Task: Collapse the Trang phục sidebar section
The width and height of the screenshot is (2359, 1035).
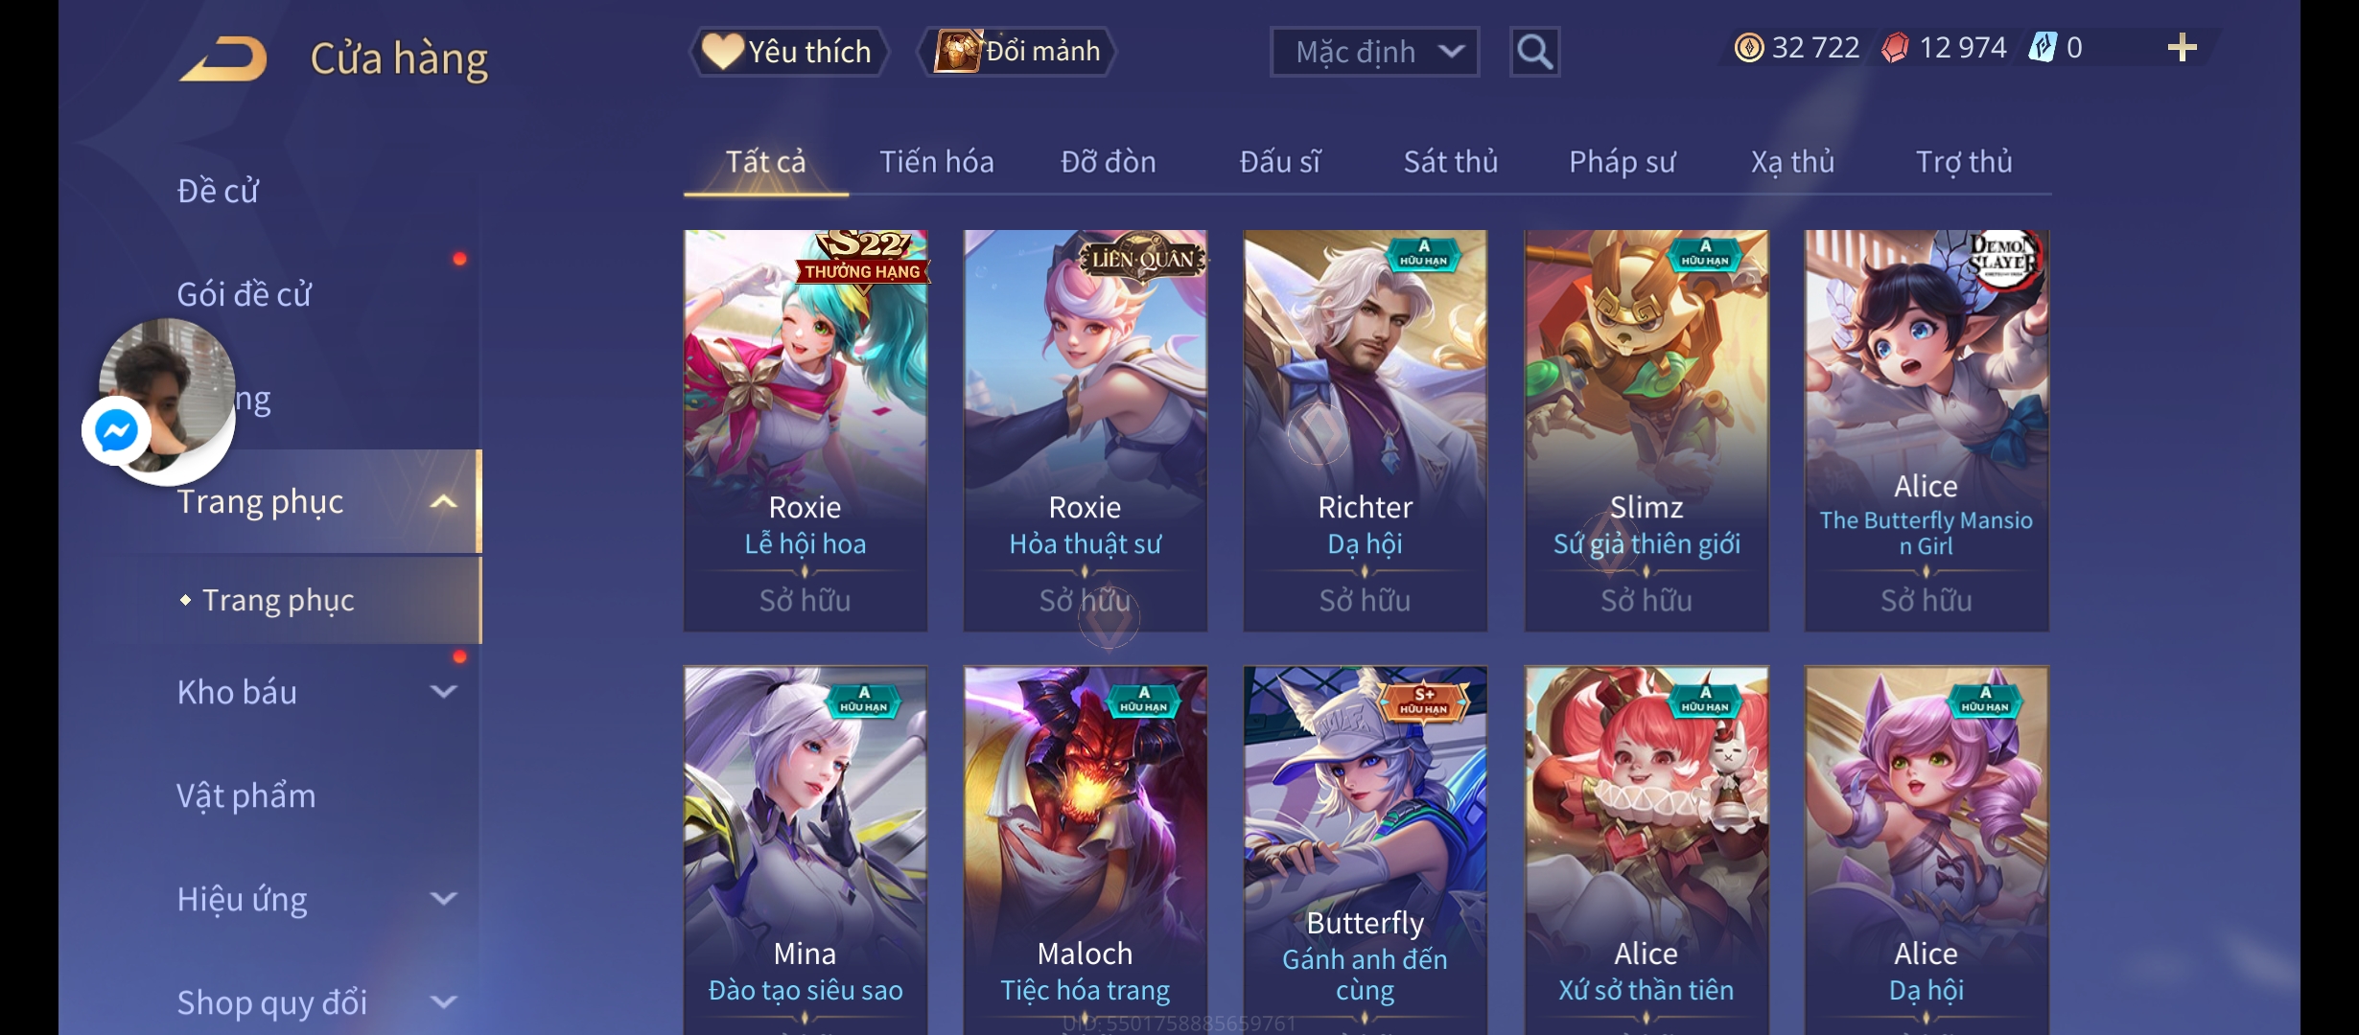Action: (x=443, y=501)
